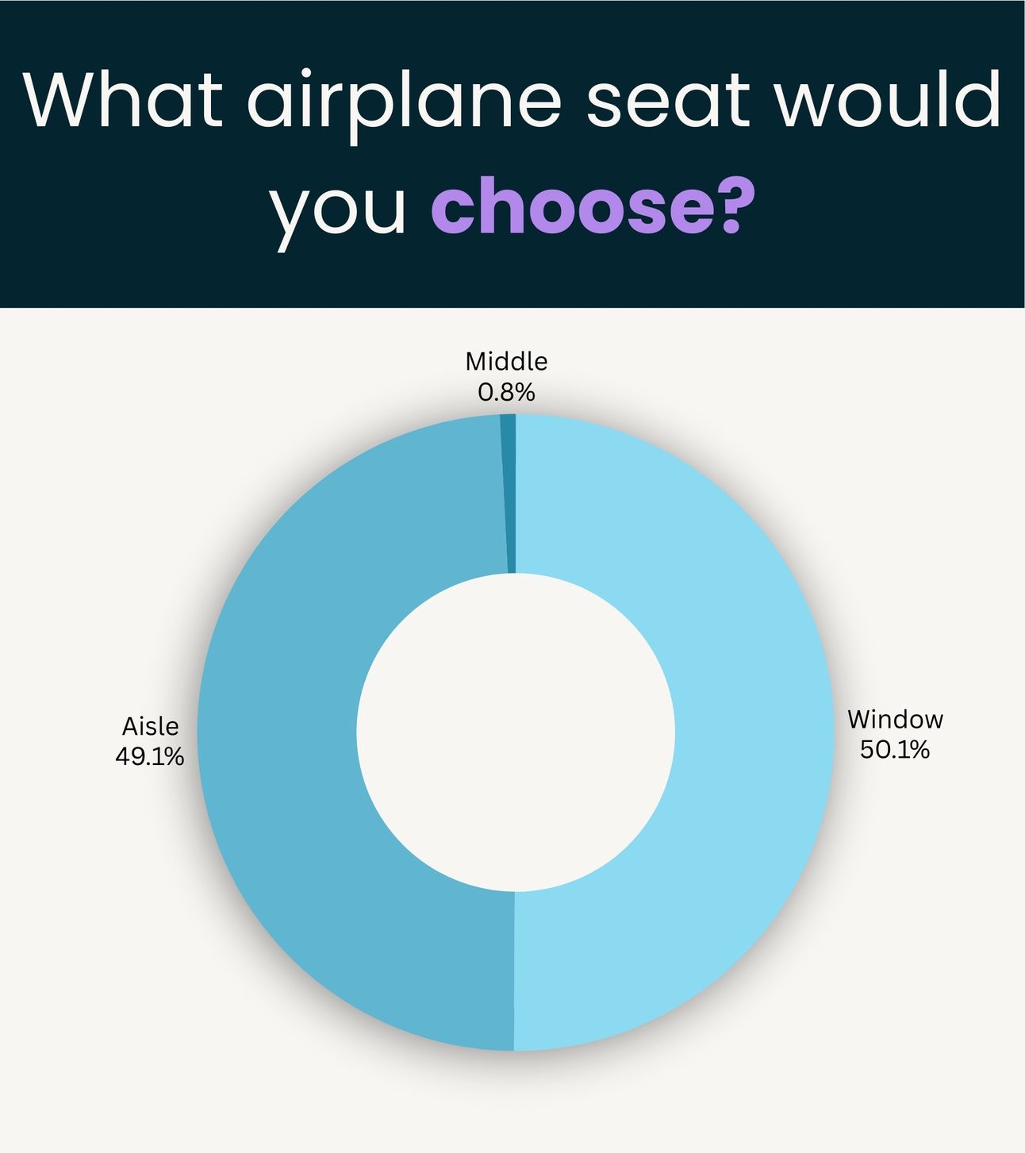The height and width of the screenshot is (1153, 1025).
Task: Select the "Aisle" category label
Action: pyautogui.click(x=150, y=726)
